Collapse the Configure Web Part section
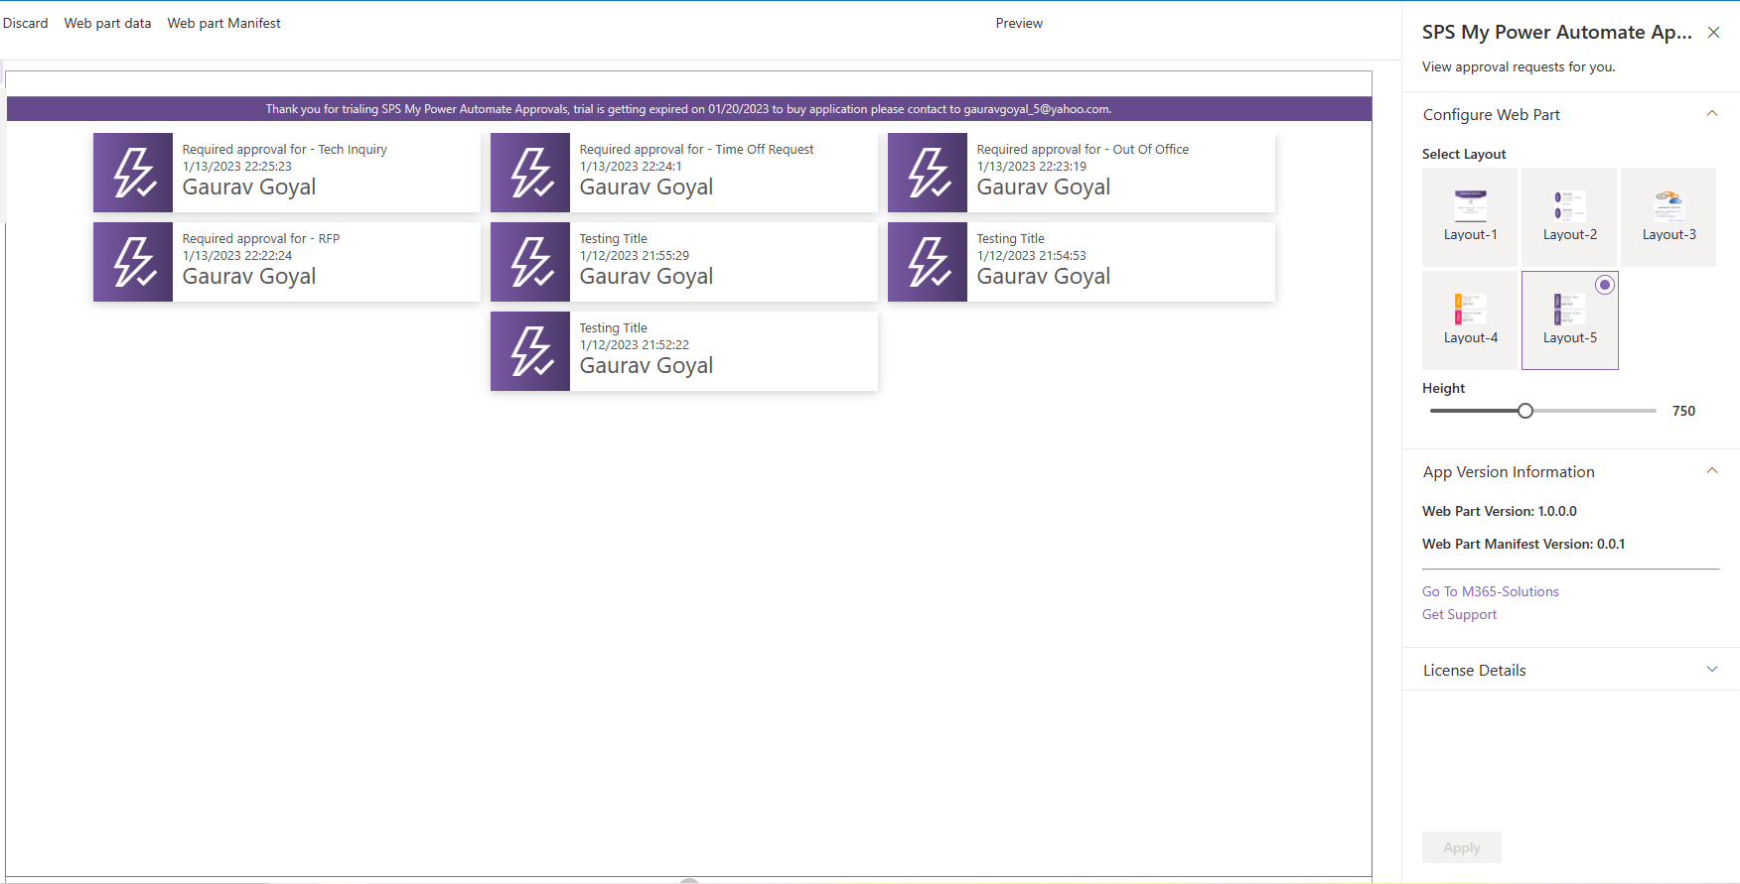This screenshot has height=884, width=1740. tap(1712, 114)
